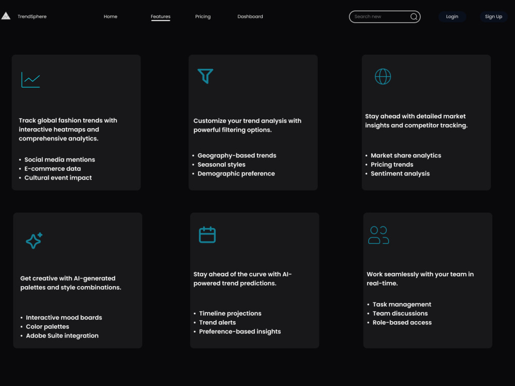
Task: Click 'Preference-based insights' bullet
Action: 240,331
